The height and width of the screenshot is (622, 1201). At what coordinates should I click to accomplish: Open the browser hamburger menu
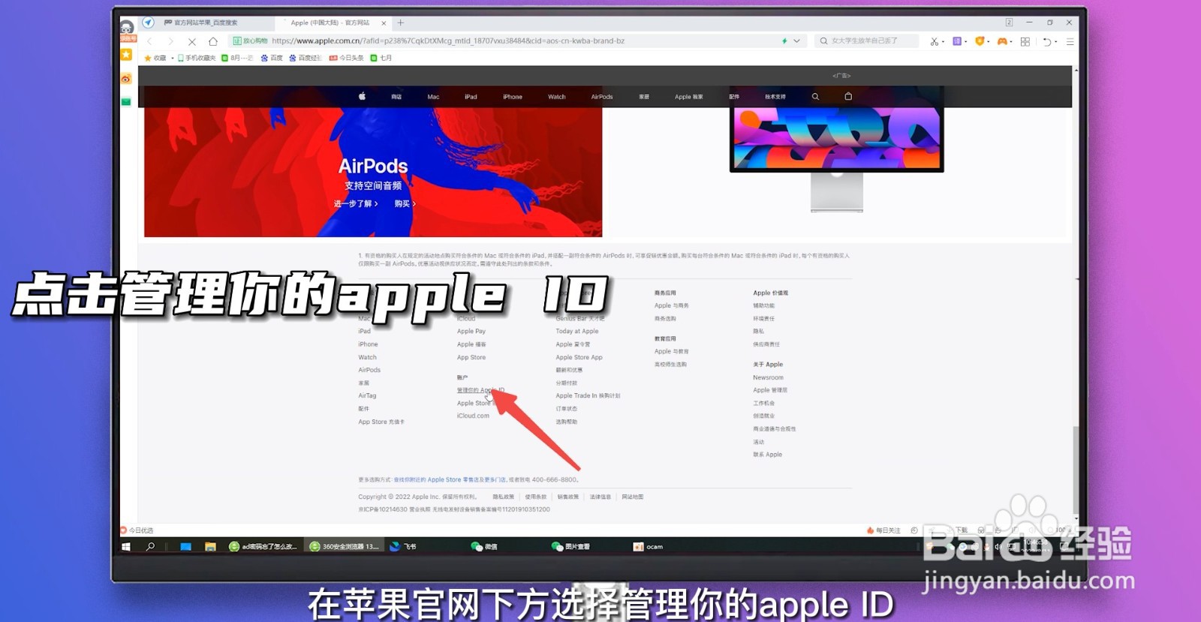click(1070, 41)
